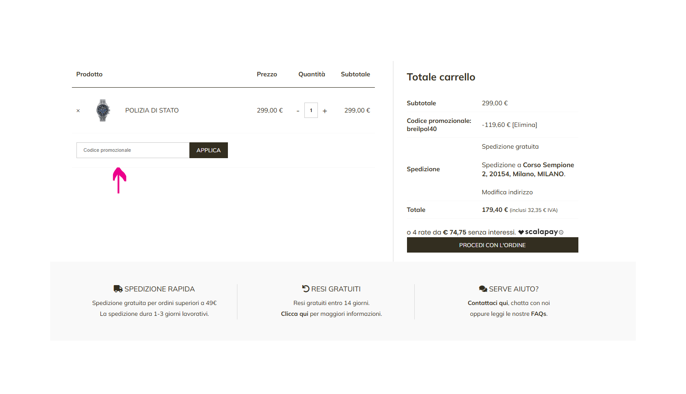Open the POLIZIA DI STATO product link
This screenshot has width=686, height=394.
tap(152, 110)
